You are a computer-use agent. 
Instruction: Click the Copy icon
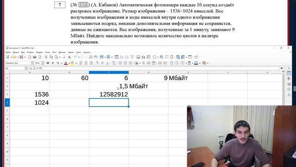click(x=51, y=57)
